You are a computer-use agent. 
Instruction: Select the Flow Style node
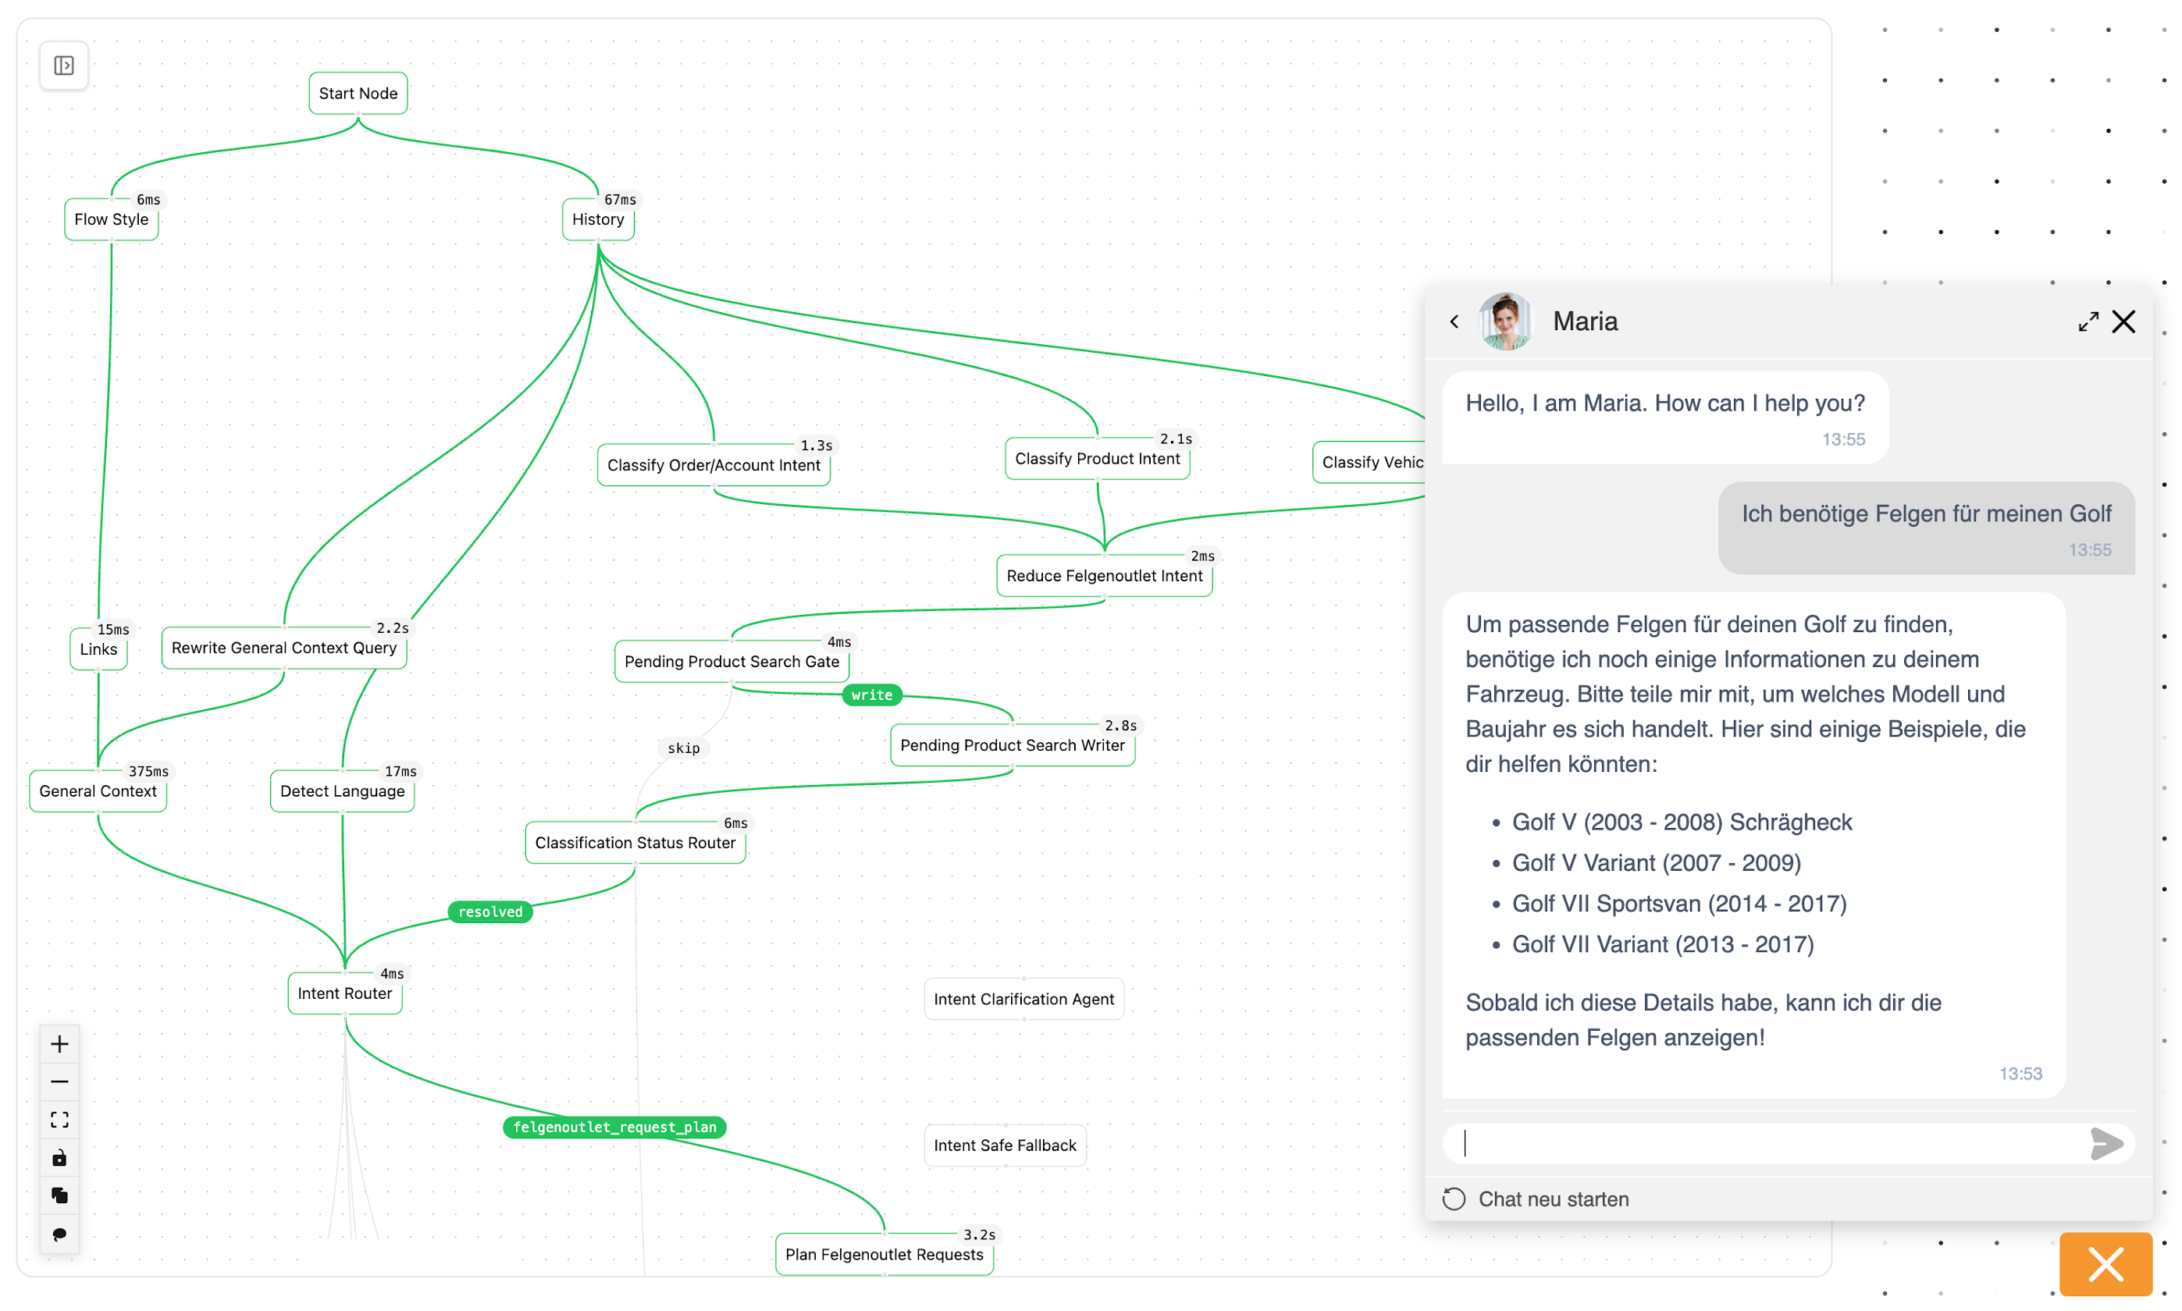coord(112,219)
